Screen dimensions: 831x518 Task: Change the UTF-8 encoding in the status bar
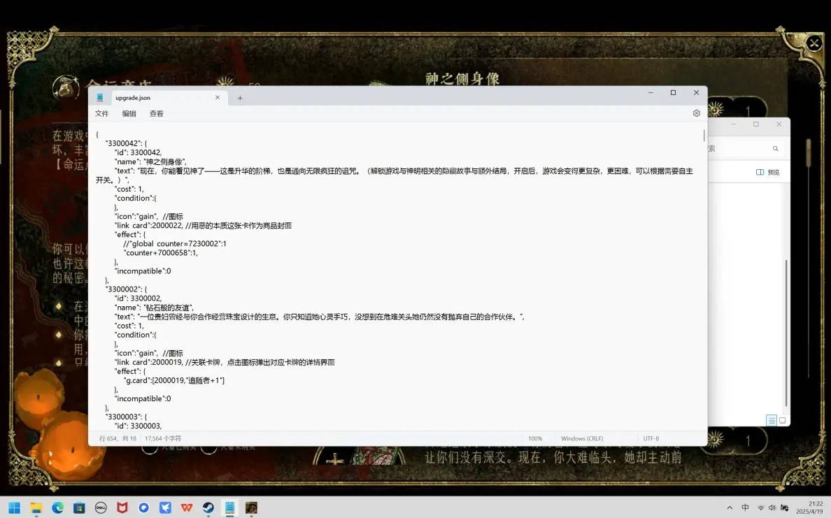pos(651,438)
